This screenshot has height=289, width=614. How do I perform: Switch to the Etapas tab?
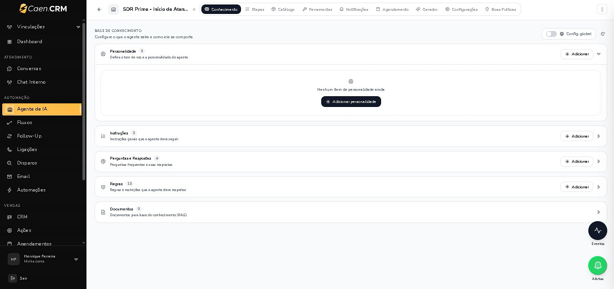tap(255, 9)
